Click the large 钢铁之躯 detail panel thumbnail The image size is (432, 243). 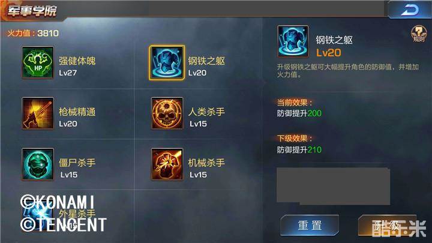coord(293,41)
